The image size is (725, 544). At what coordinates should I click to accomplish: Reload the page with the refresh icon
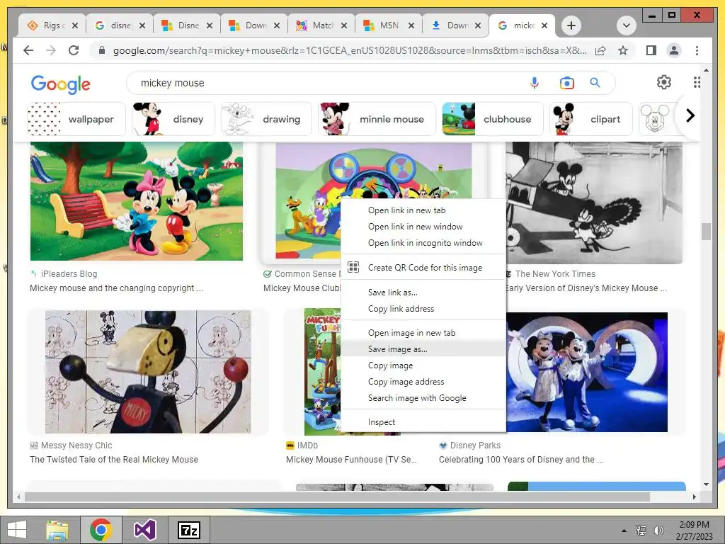(74, 50)
